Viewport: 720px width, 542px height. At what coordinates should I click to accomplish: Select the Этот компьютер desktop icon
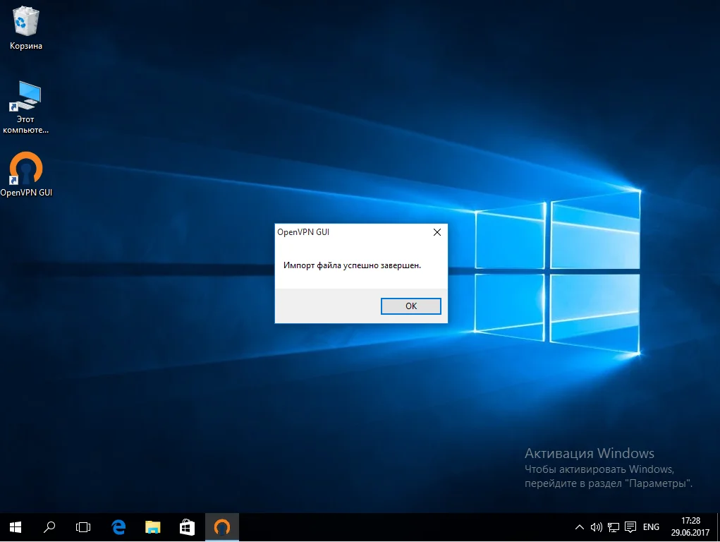[x=26, y=97]
